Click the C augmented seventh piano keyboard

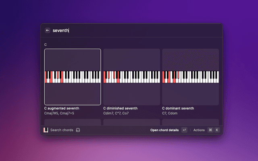(73, 77)
